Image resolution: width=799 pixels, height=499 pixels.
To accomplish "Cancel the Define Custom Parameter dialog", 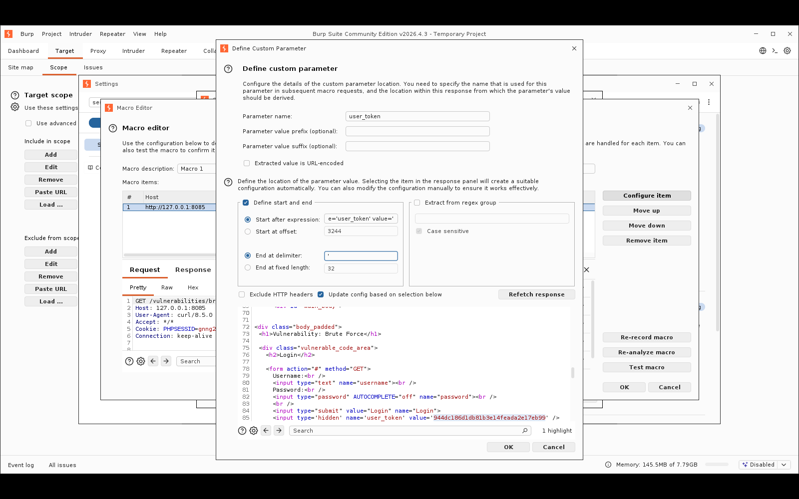I will (x=554, y=447).
